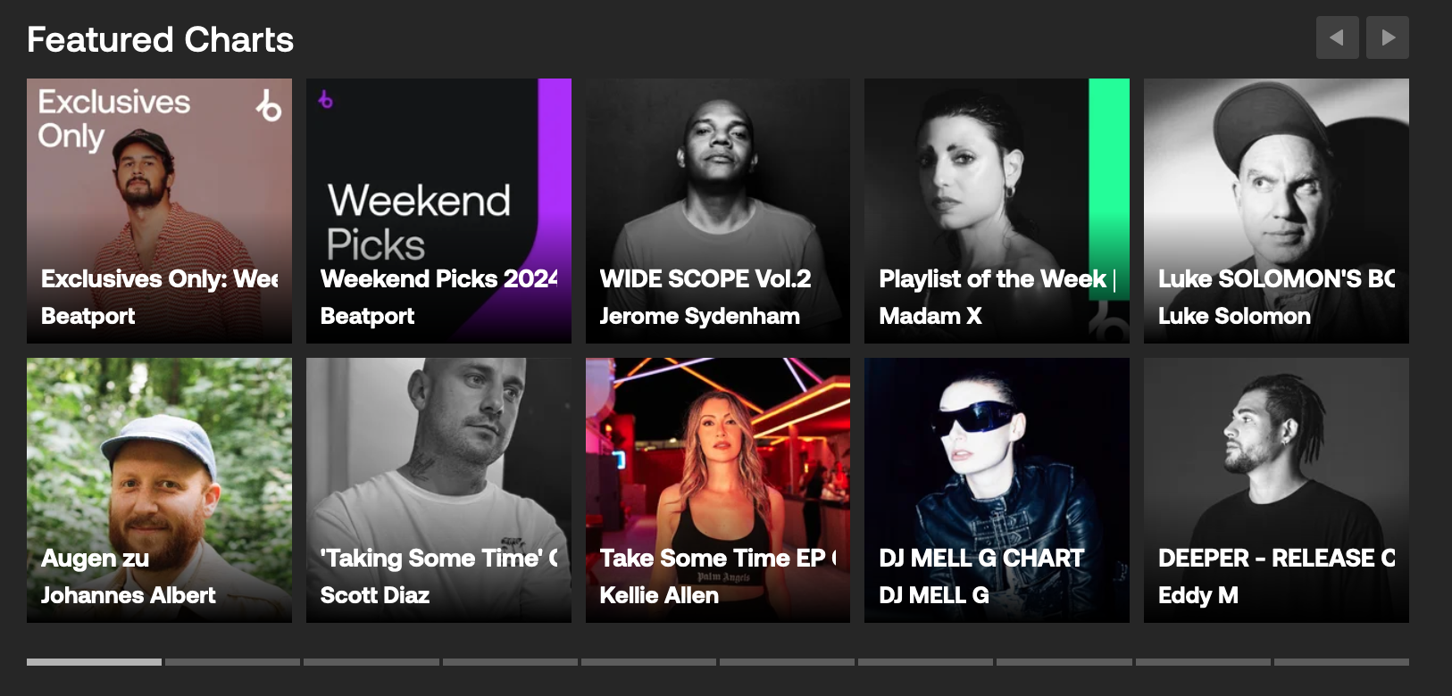Select the Kellie Allen artist name

click(659, 595)
